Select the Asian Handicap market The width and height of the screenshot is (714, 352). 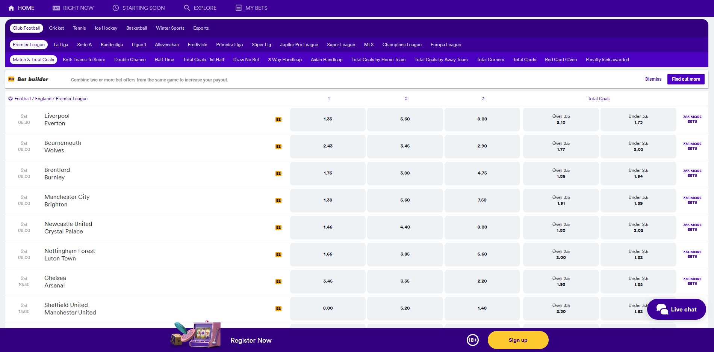(x=327, y=60)
